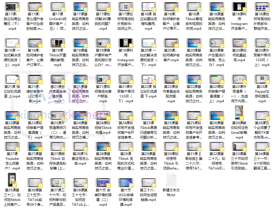Open the 新建文本文档.txt text file icon

pos(171,180)
